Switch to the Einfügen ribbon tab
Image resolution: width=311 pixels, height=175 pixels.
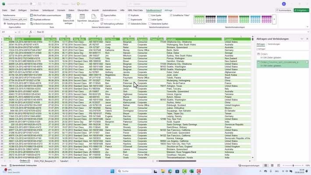pyautogui.click(x=22, y=10)
